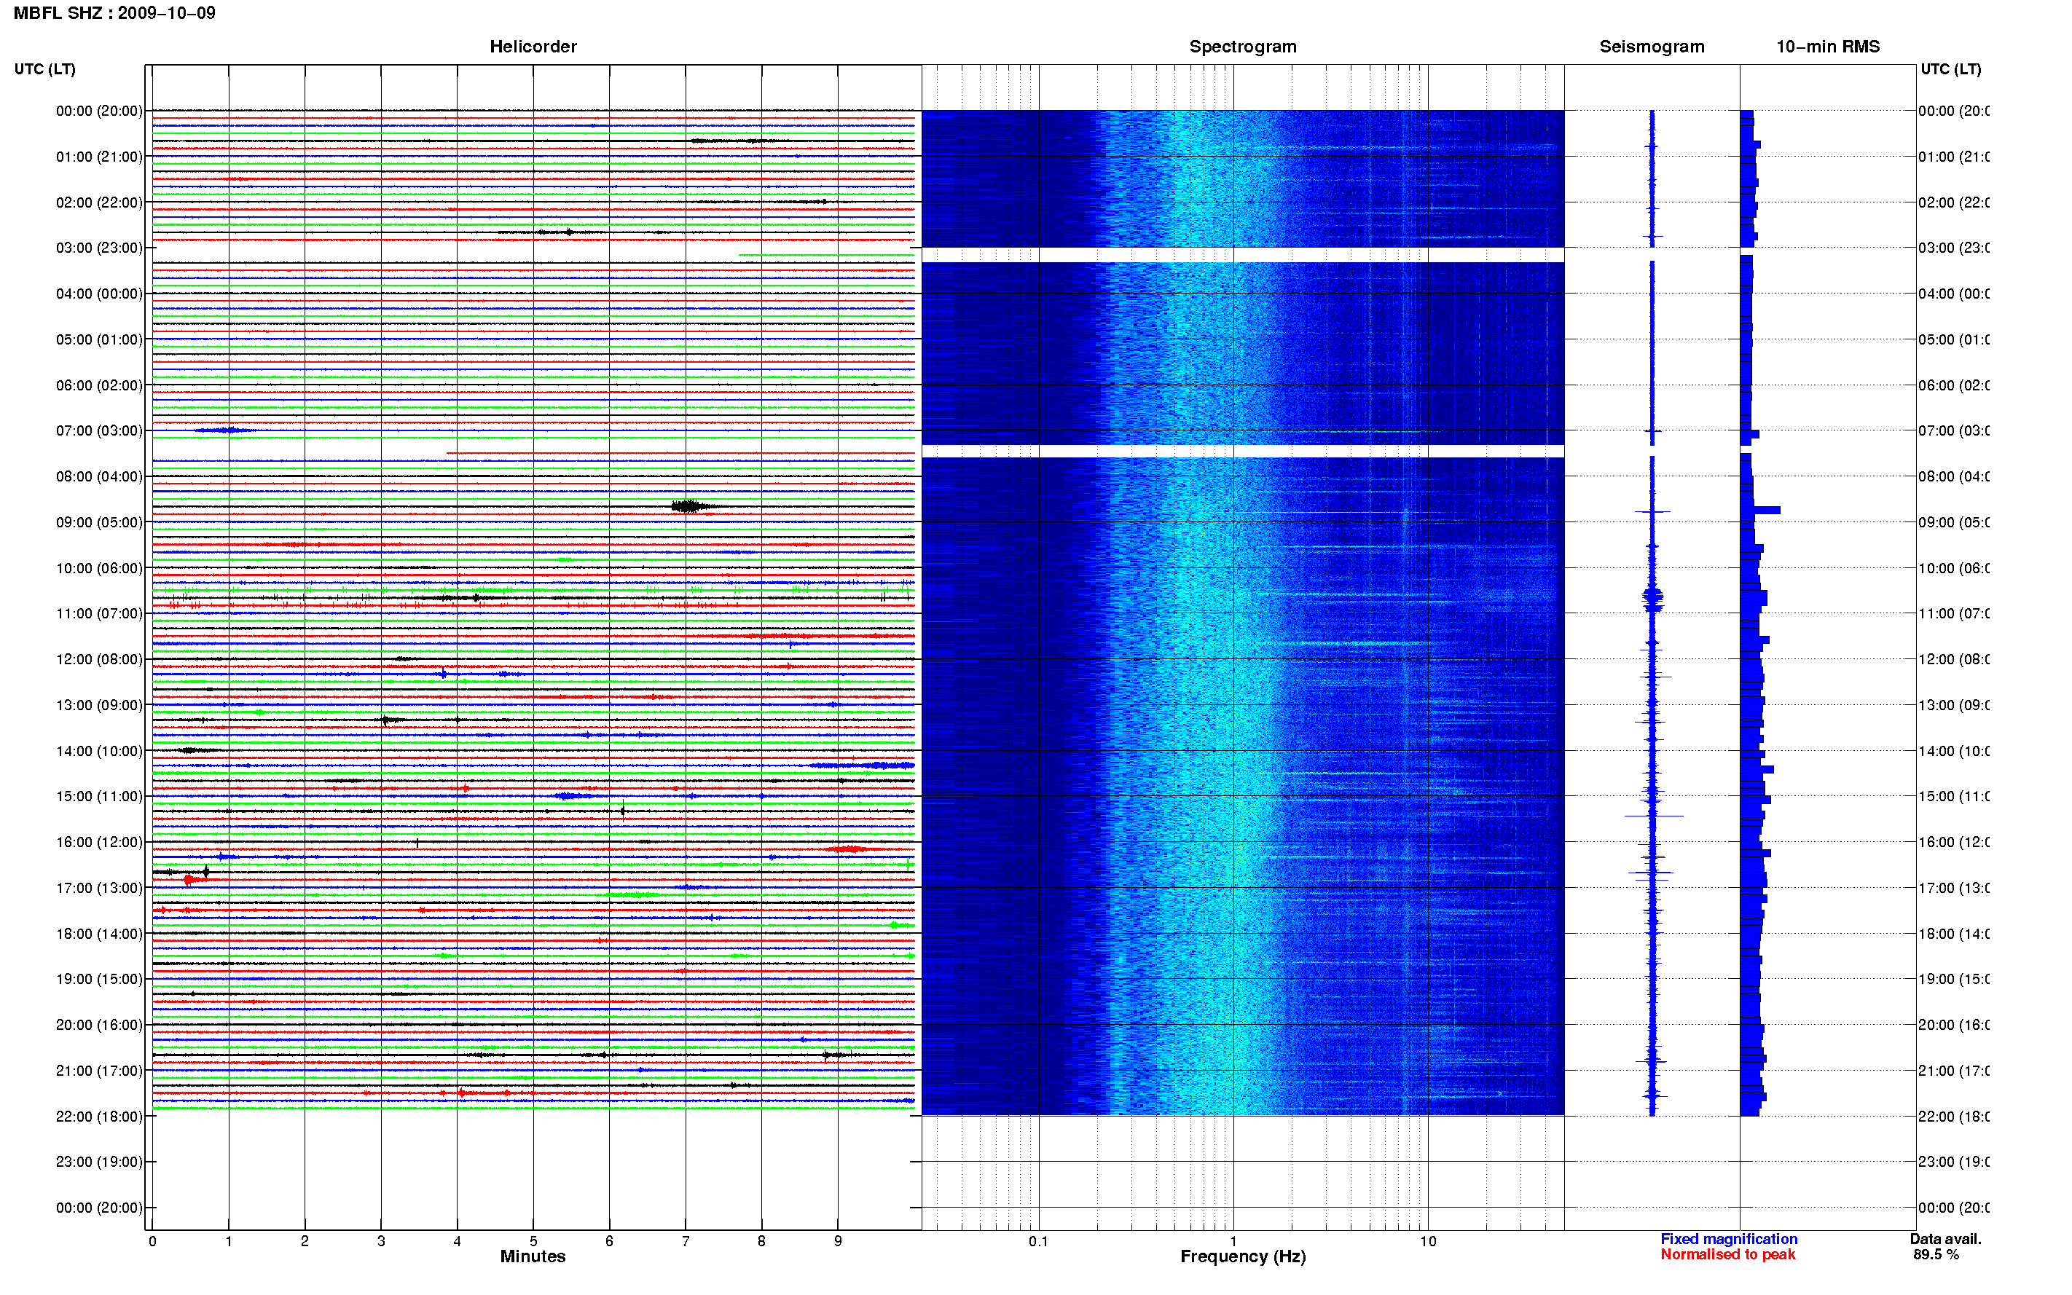
Task: Click the left '03:00 (23:00)' time label
Action: click(x=98, y=248)
